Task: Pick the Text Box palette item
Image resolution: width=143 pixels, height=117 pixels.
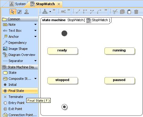Action: [x=12, y=31]
